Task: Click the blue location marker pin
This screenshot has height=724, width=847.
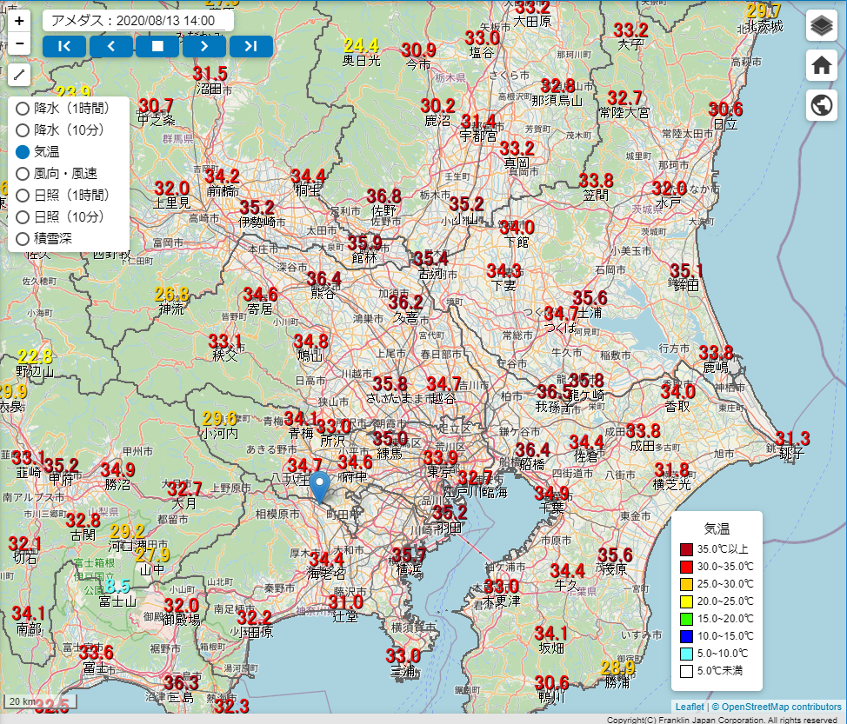Action: pyautogui.click(x=319, y=487)
